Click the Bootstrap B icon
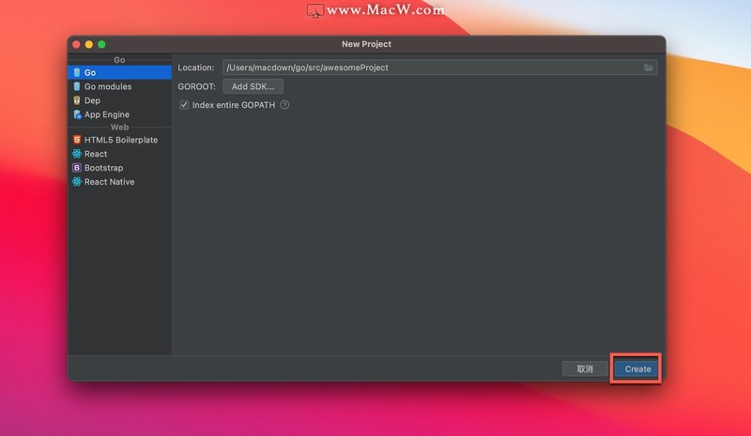This screenshot has height=436, width=751. tap(77, 168)
